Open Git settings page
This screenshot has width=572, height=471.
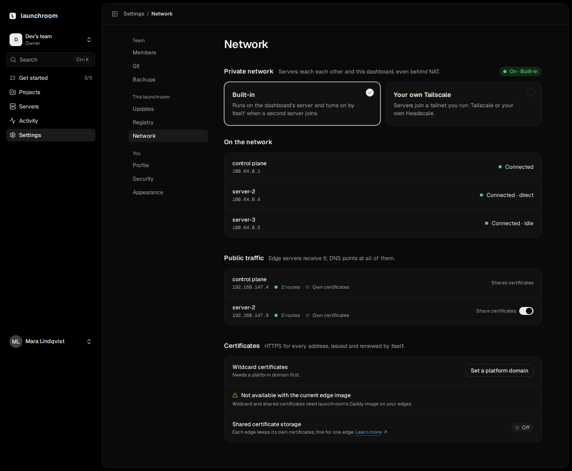click(x=168, y=66)
